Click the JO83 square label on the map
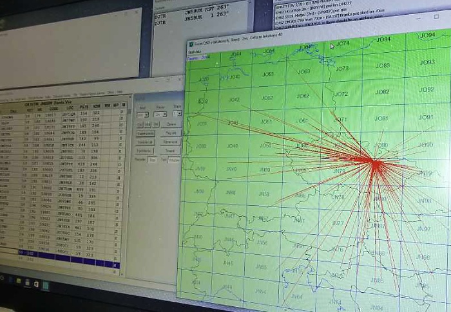This screenshot has height=312, width=451. (x=383, y=66)
